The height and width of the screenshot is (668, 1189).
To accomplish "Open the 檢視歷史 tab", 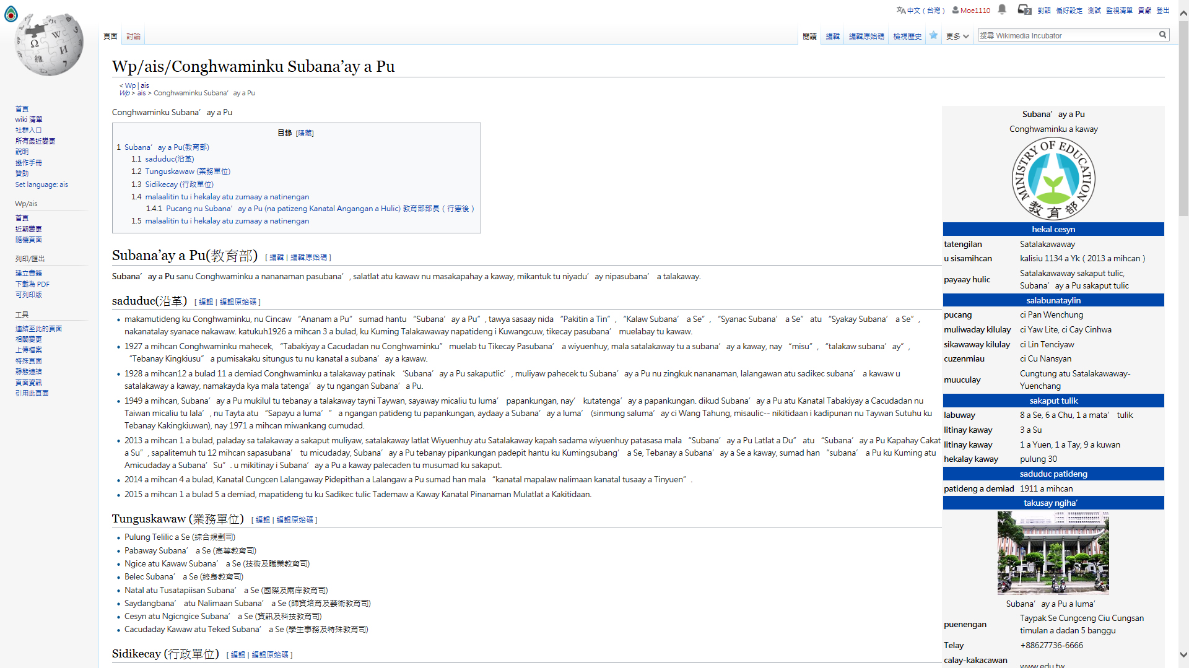I will click(907, 37).
